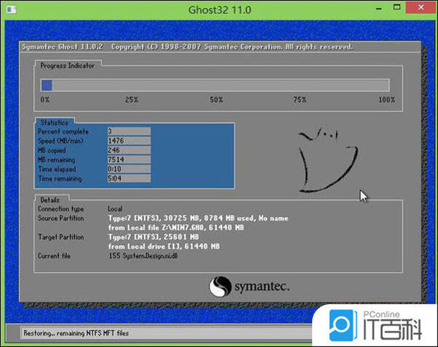Click the Time remaining value 5:04

[129, 178]
